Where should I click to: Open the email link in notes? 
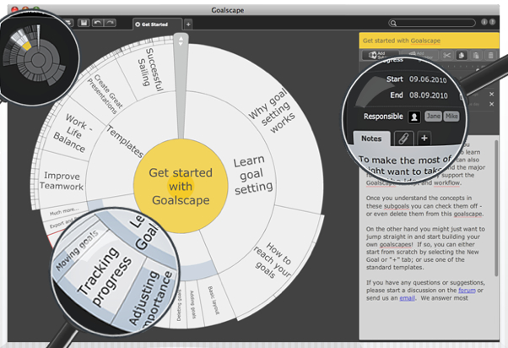[x=407, y=298]
